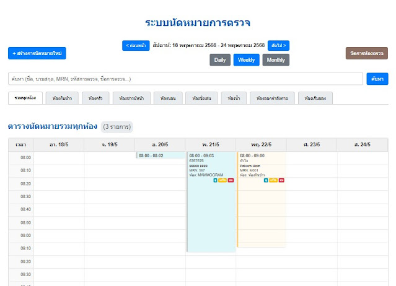Image resolution: width=396 pixels, height=286 pixels.
Task: Open จัดการห้องตรวจ room management
Action: pyautogui.click(x=366, y=53)
